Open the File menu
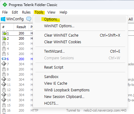The height and width of the screenshot is (114, 134). [x=5, y=12]
